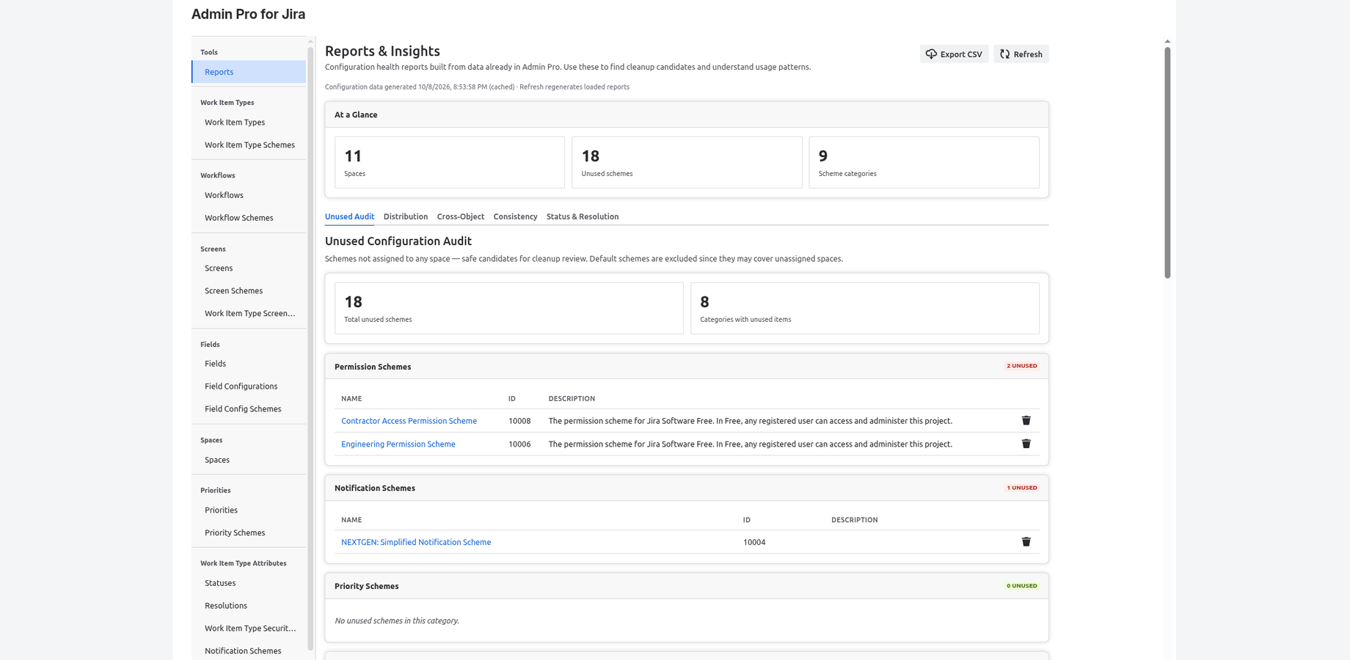Switch to the Cross-Object tab
This screenshot has height=660, width=1350.
point(461,216)
